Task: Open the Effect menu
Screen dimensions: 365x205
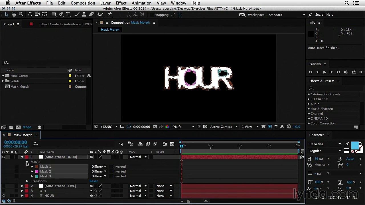Action: [121, 3]
